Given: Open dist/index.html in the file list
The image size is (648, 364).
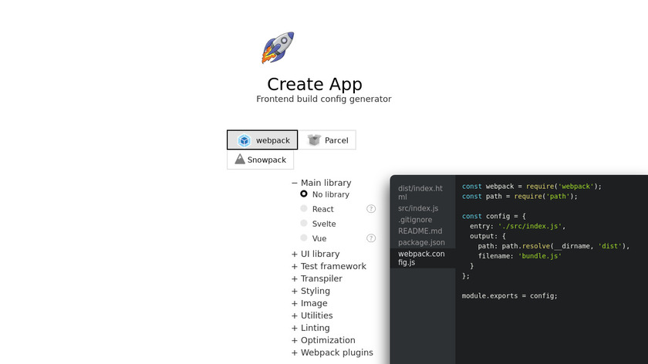Looking at the screenshot, I should click(x=423, y=193).
